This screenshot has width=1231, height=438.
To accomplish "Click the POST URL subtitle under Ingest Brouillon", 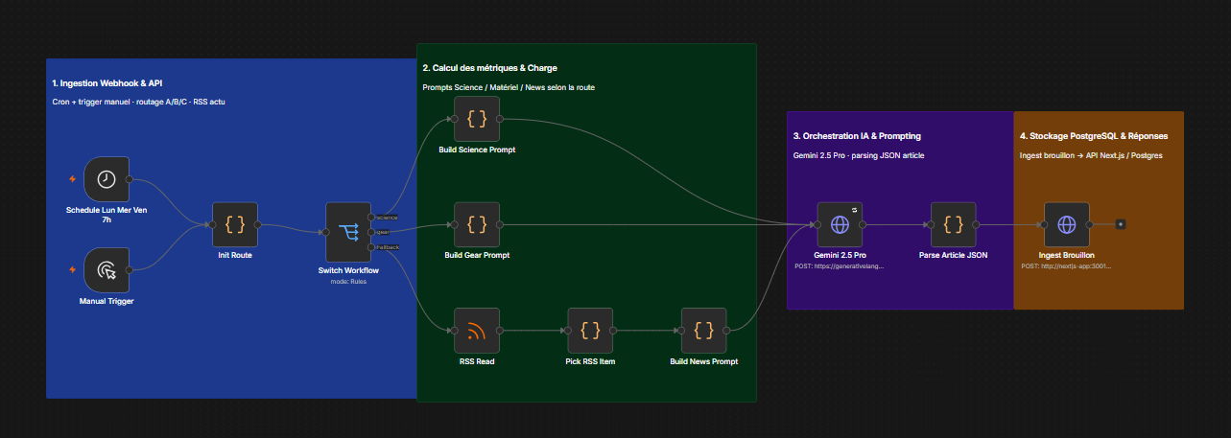I will [x=1066, y=266].
